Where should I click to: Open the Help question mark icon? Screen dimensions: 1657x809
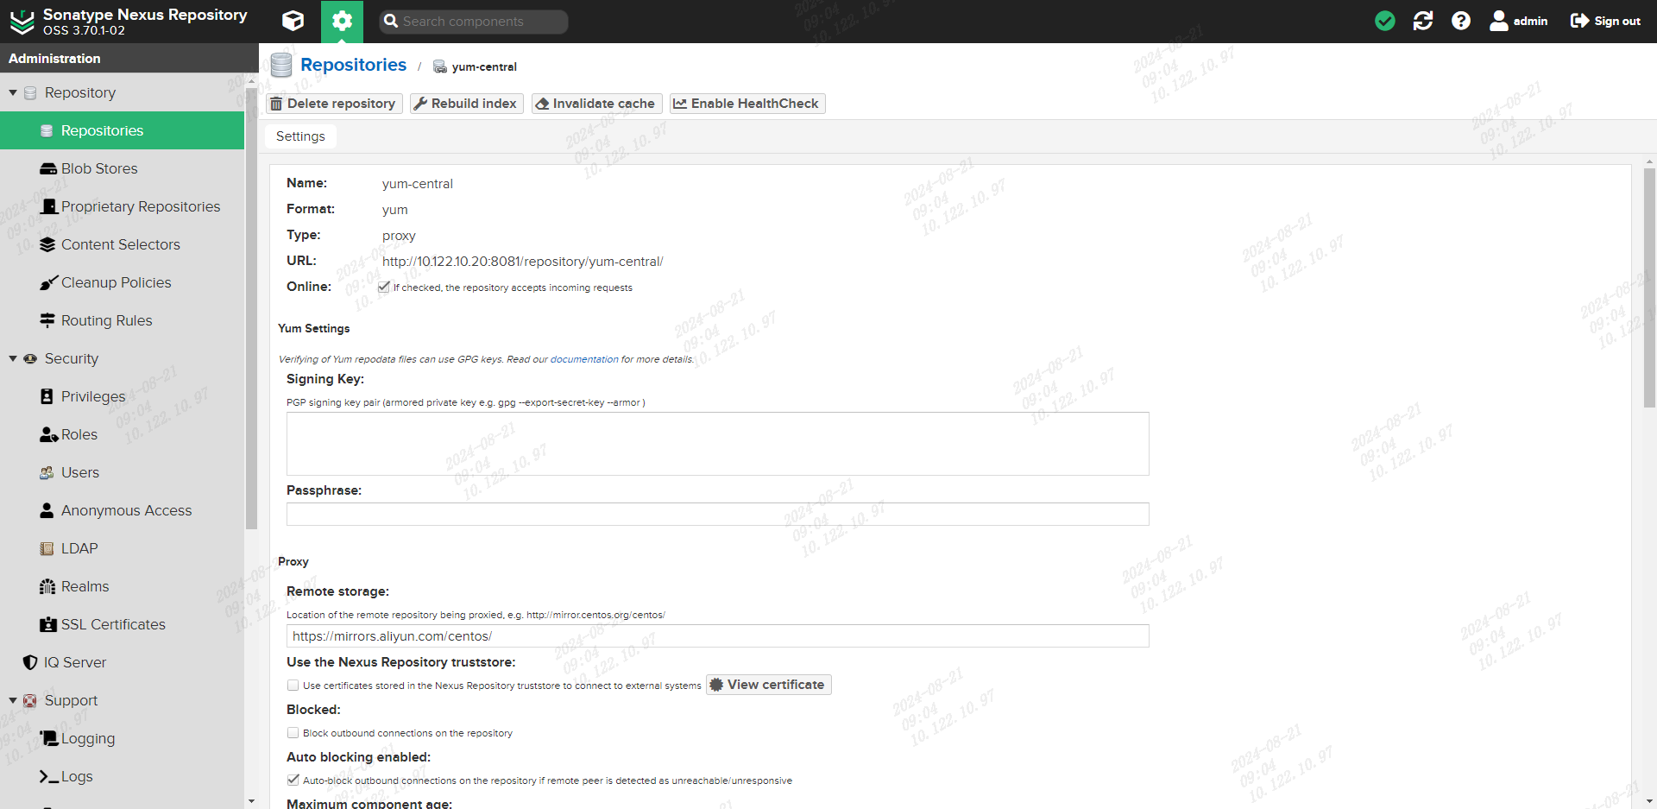pos(1461,21)
